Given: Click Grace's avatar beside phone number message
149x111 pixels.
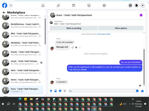Looking at the screenshot, I should point(52,82).
